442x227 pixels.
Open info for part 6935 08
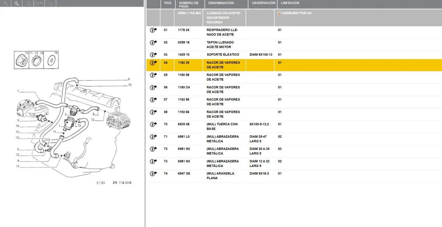tap(153, 124)
